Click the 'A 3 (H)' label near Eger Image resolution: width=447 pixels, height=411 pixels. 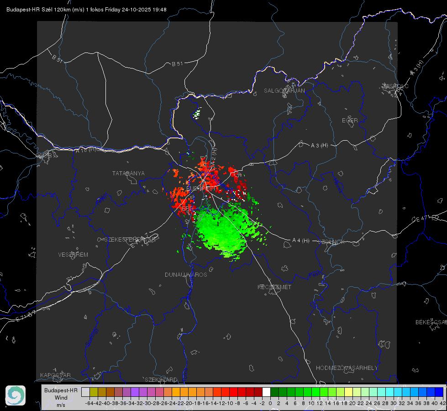point(319,146)
